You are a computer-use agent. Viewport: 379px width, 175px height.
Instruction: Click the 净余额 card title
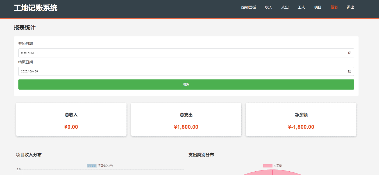(301, 115)
